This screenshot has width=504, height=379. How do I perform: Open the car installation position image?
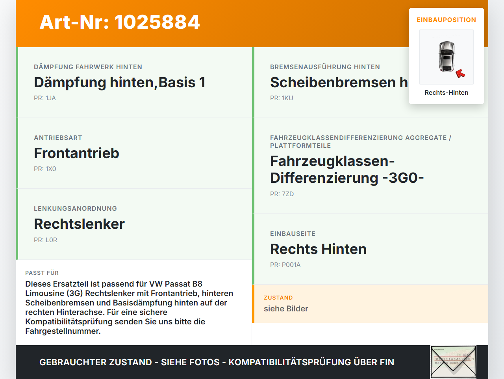[447, 57]
